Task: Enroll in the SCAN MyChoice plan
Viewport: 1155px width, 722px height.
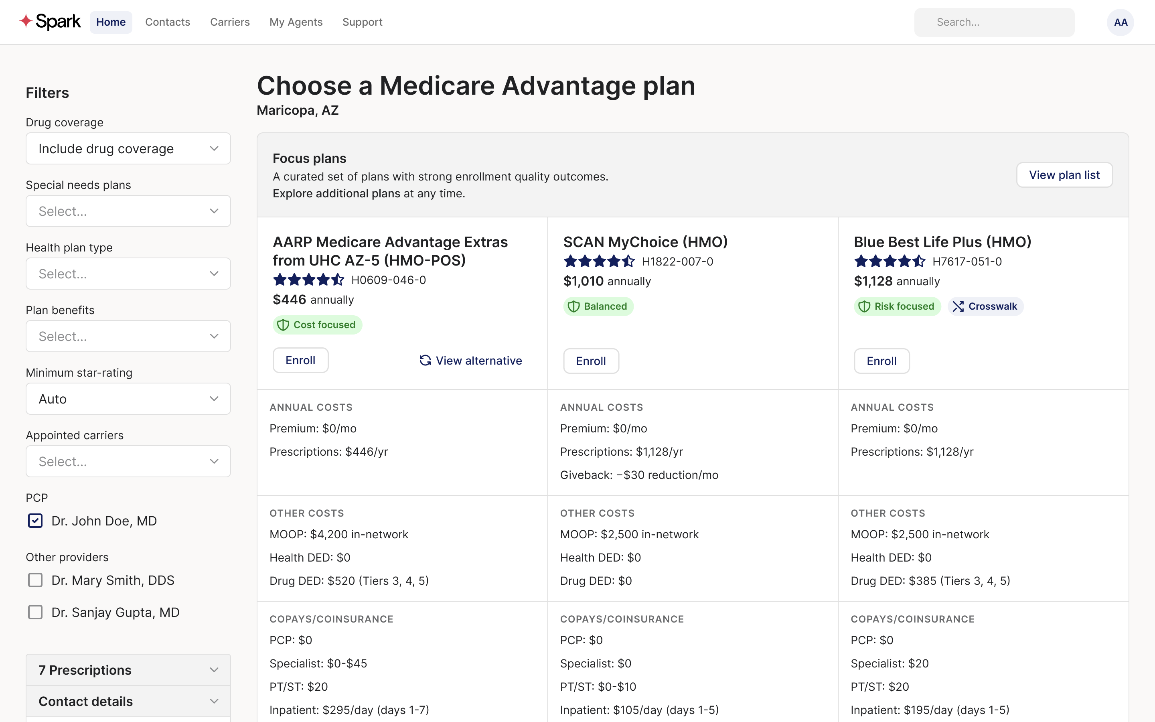Action: (591, 361)
